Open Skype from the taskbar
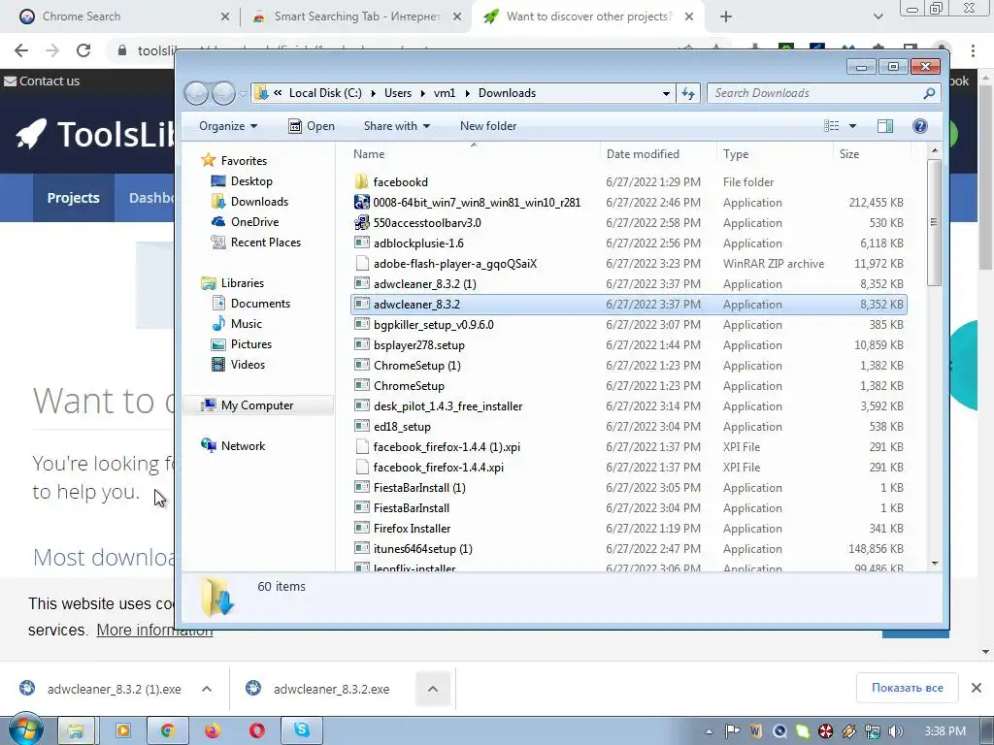 click(x=302, y=730)
